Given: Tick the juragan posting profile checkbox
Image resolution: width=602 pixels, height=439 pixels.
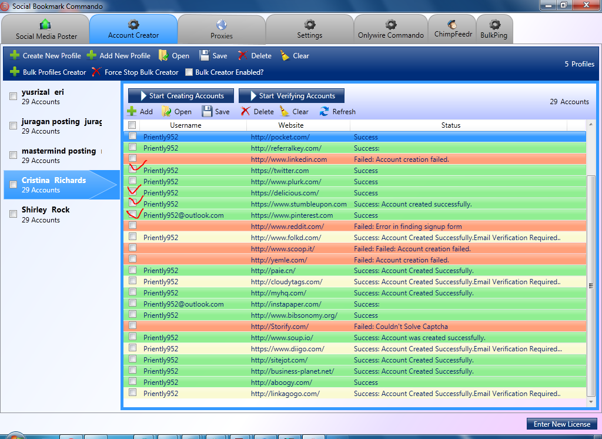Looking at the screenshot, I should [x=14, y=125].
